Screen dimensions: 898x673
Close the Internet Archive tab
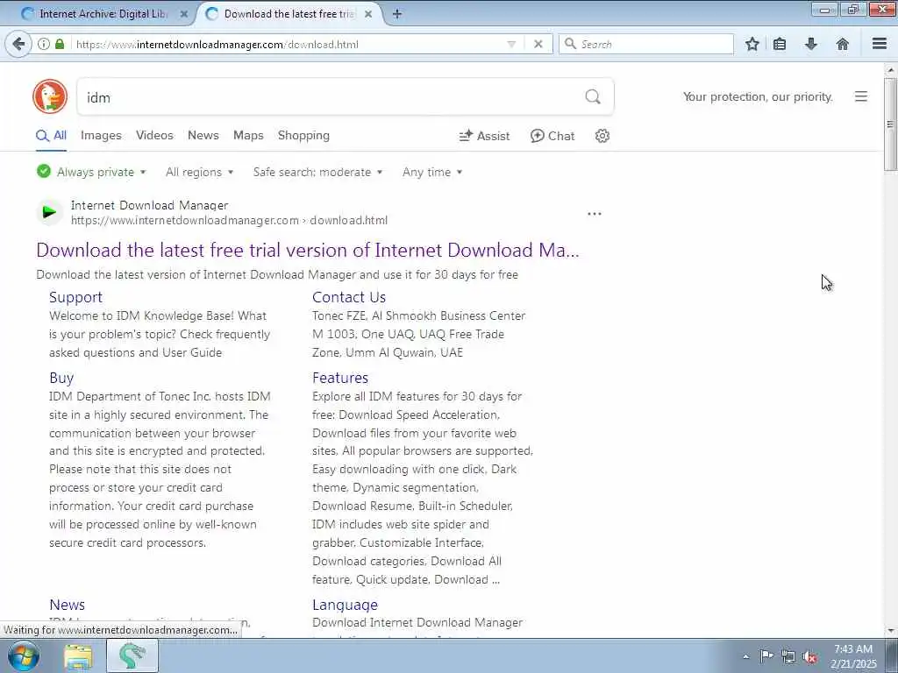184,14
